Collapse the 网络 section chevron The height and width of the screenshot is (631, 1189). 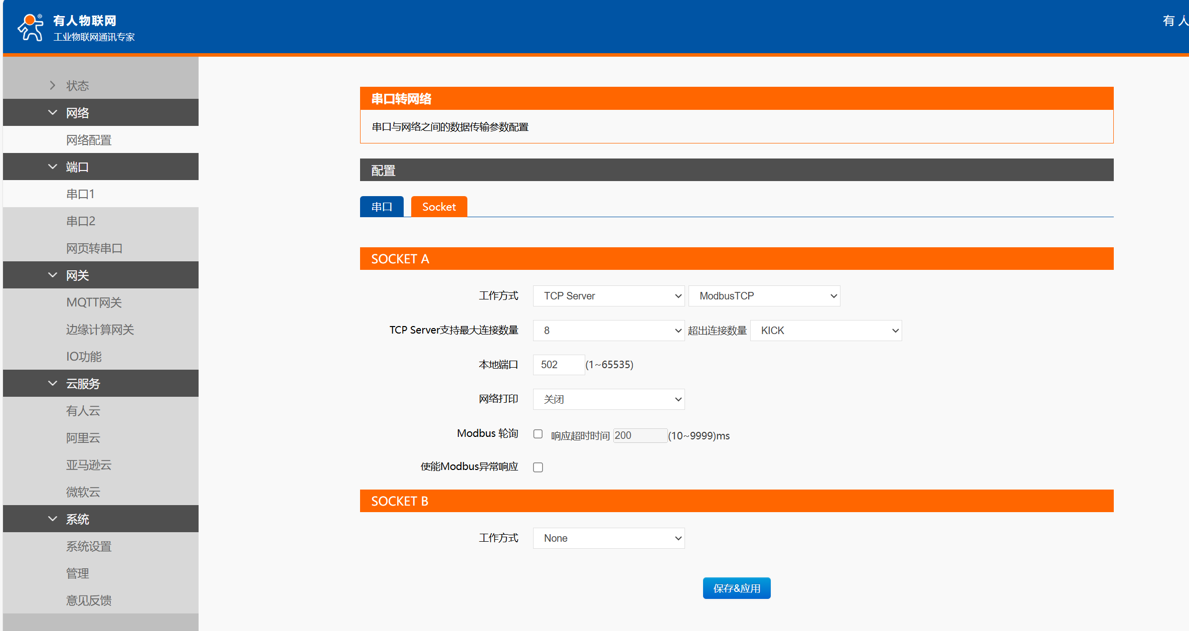(53, 113)
